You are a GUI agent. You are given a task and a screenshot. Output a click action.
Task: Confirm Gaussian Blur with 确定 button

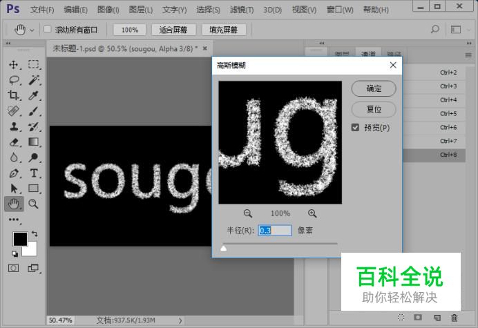pyautogui.click(x=374, y=88)
